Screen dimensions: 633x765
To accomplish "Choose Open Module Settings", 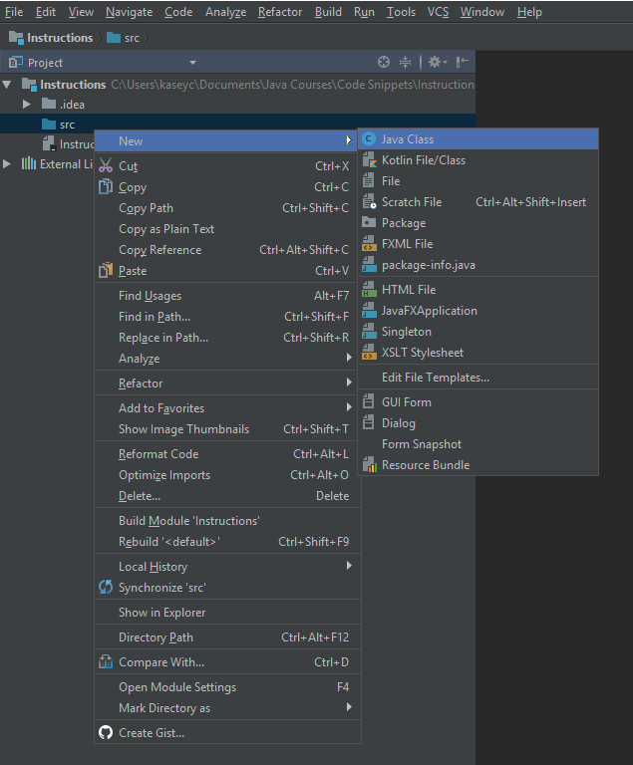I will [x=227, y=687].
